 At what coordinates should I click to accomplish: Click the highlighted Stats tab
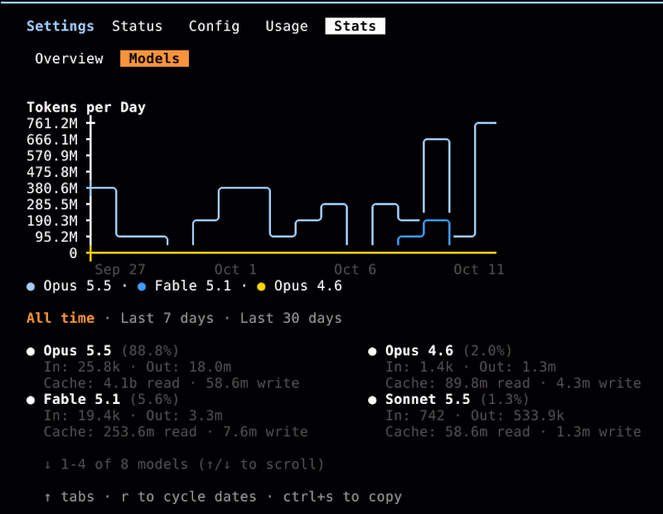click(356, 26)
